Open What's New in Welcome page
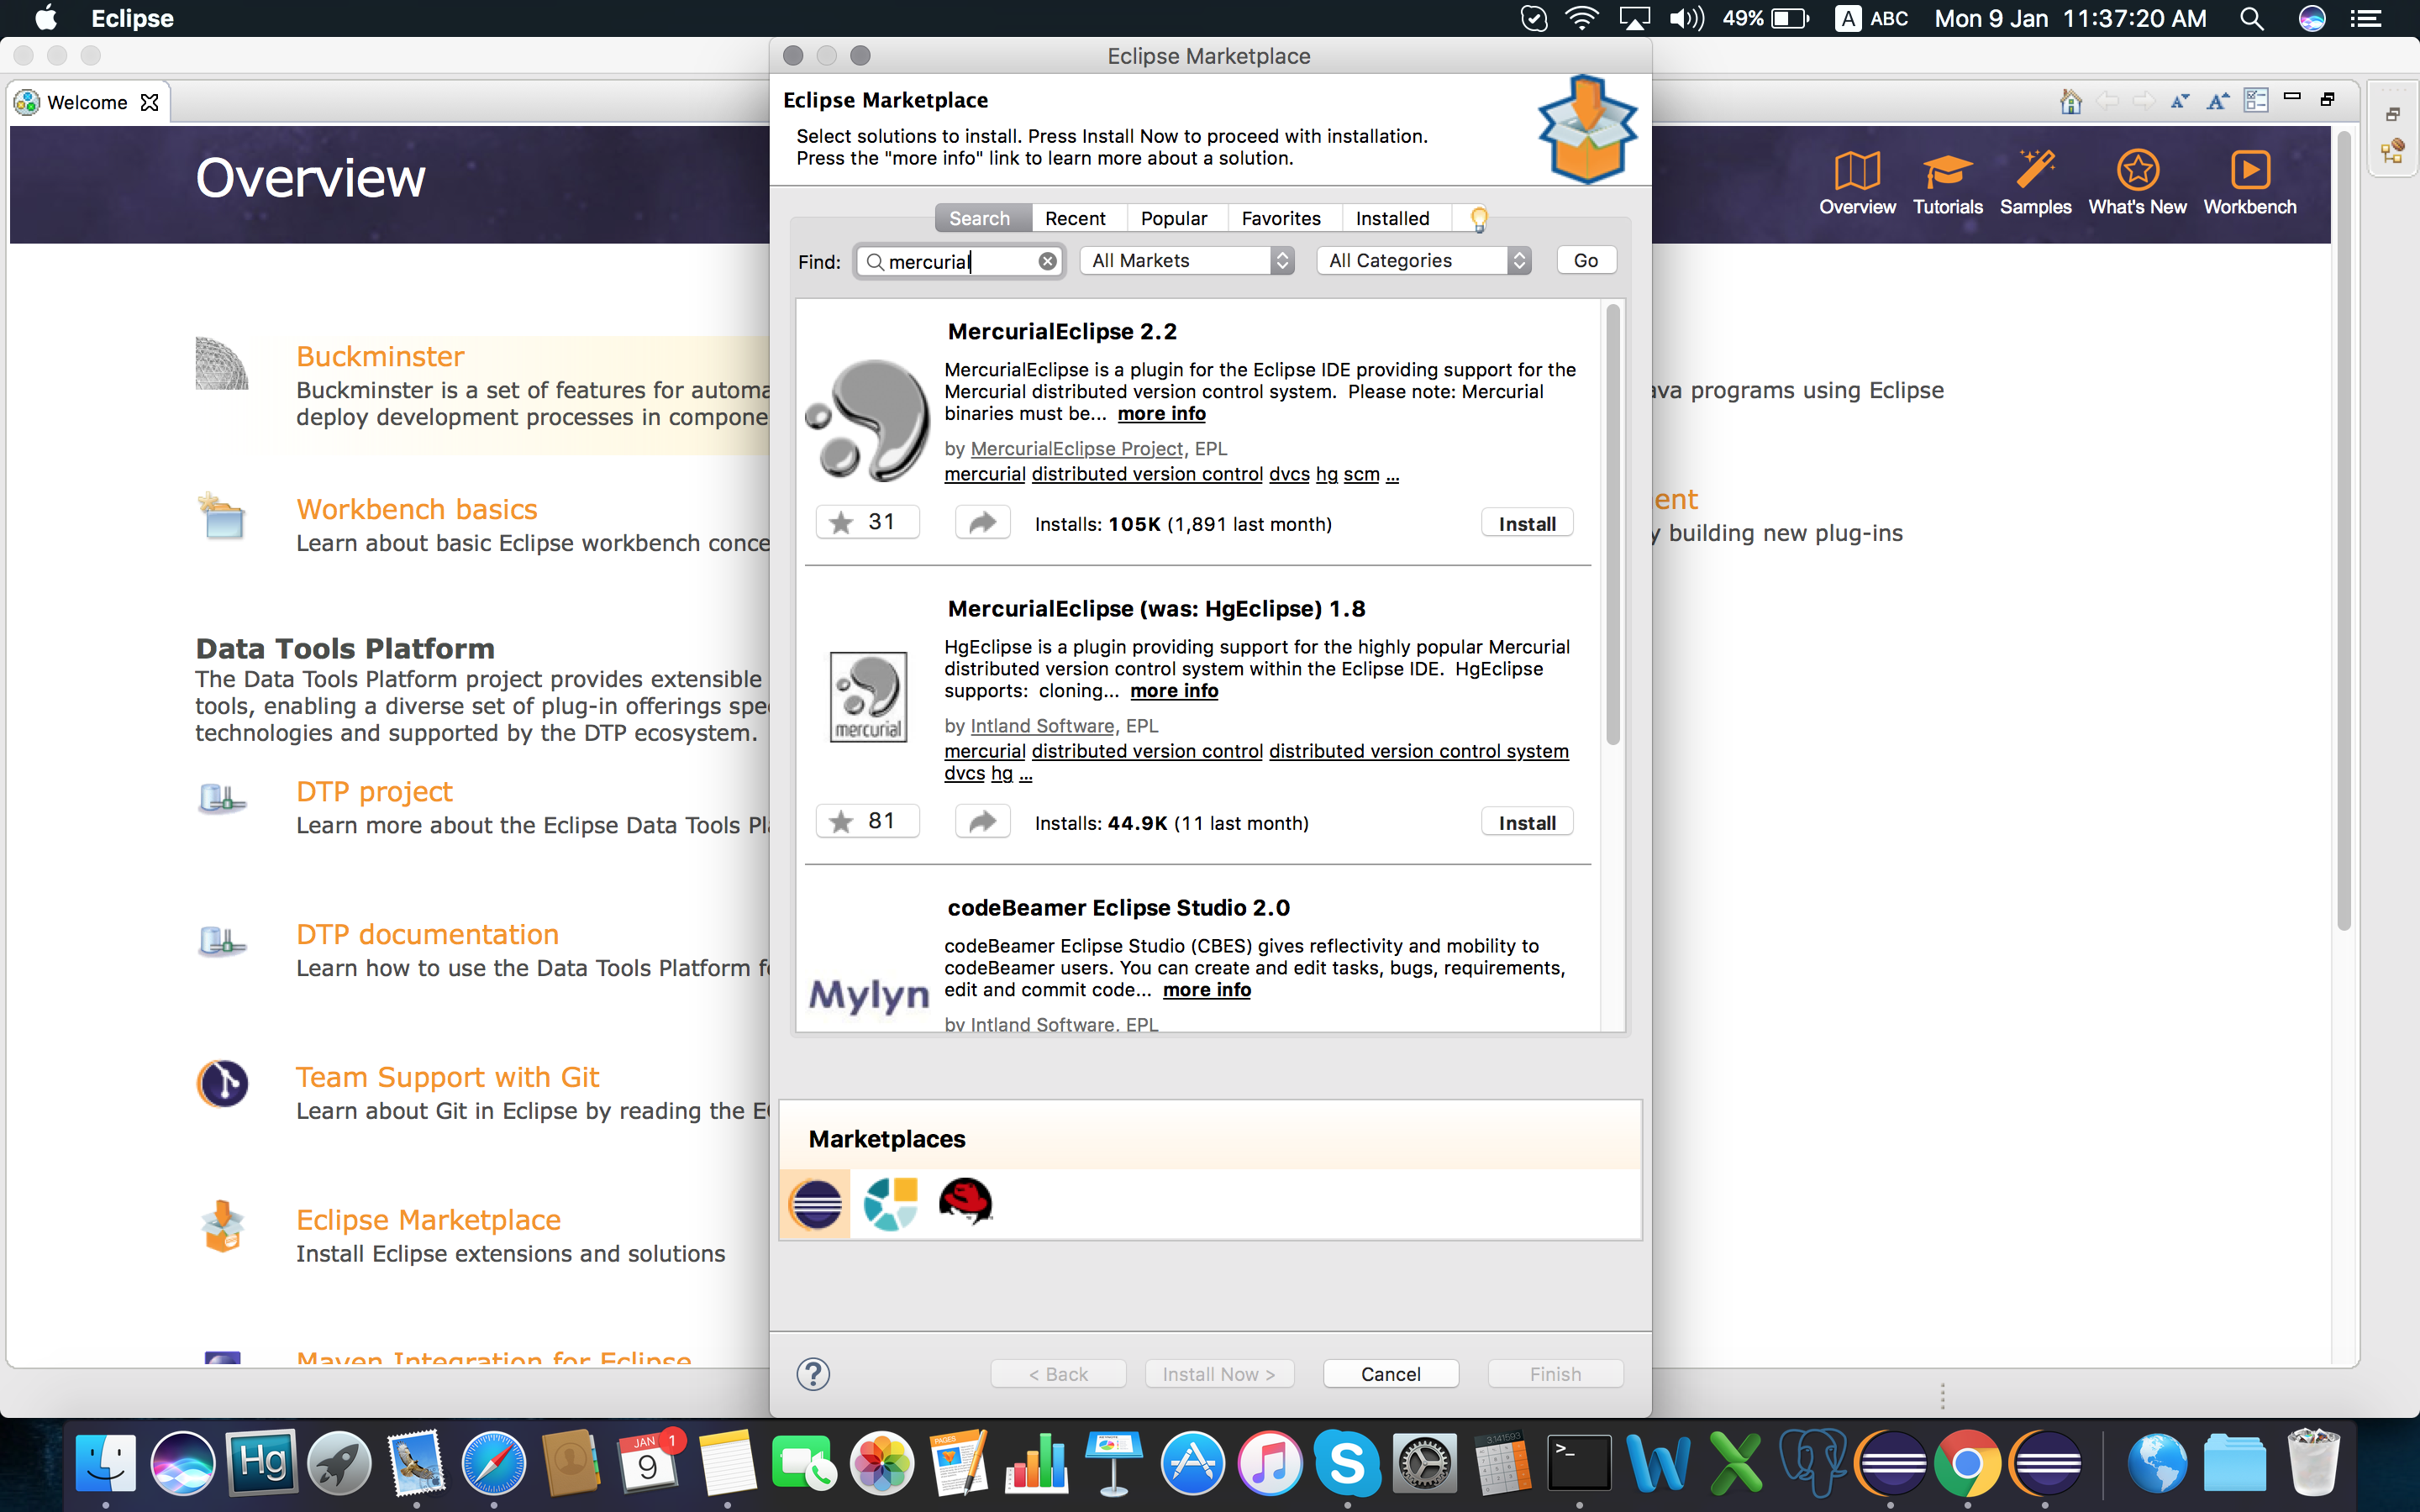 [2137, 183]
